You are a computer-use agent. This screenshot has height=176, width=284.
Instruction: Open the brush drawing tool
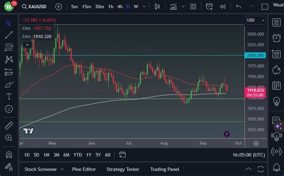tap(9, 84)
